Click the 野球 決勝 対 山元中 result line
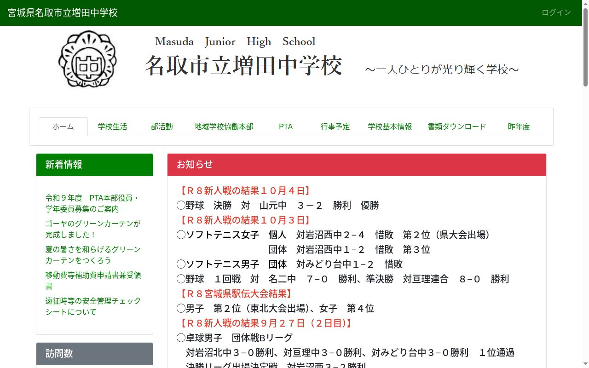The image size is (589, 368). (277, 205)
